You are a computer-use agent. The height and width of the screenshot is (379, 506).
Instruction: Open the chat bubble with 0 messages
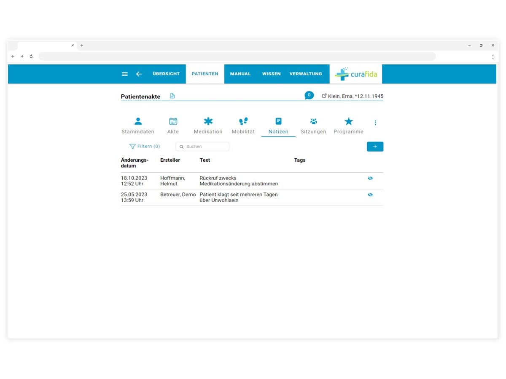pos(309,96)
